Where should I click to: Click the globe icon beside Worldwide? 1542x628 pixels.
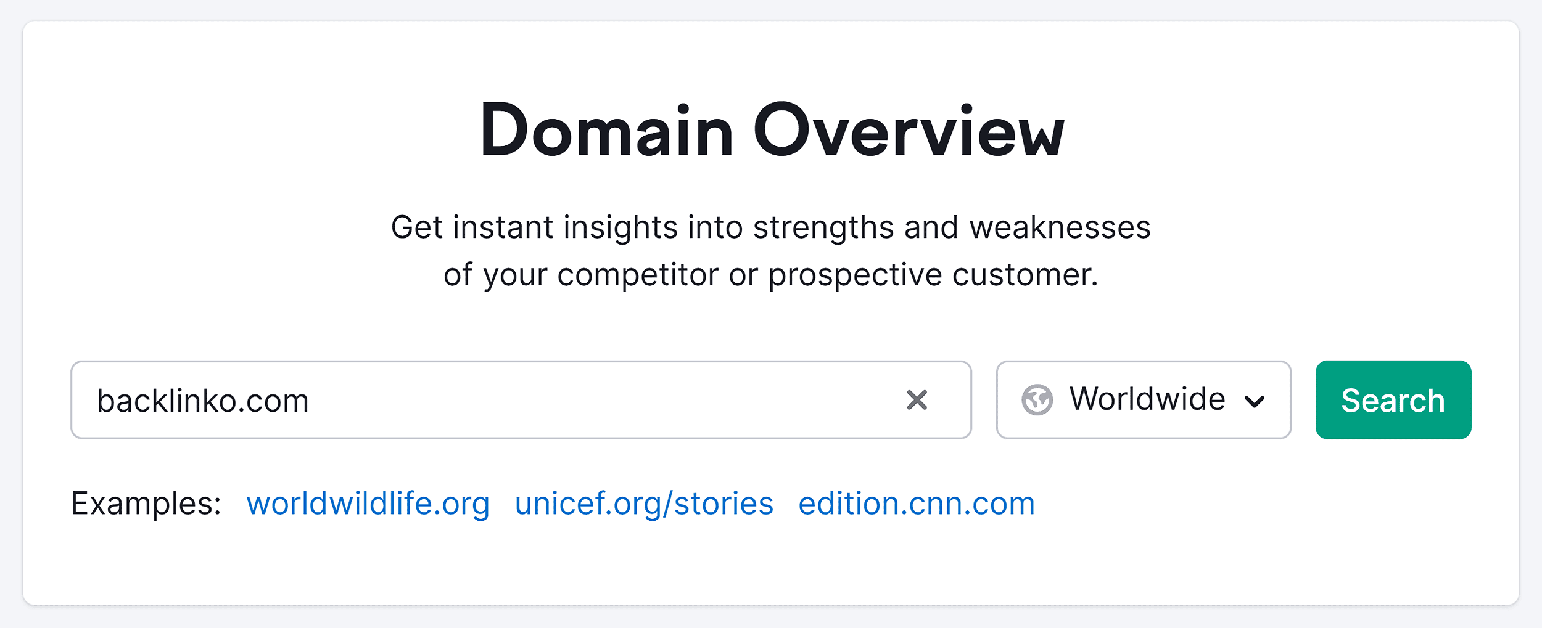click(1037, 400)
